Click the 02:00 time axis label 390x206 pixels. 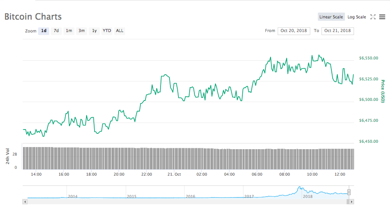(x=202, y=174)
